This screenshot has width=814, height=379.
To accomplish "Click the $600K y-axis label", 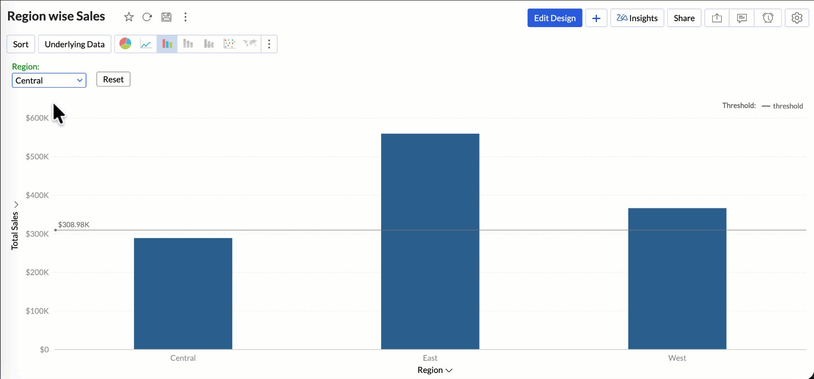I will (x=37, y=118).
